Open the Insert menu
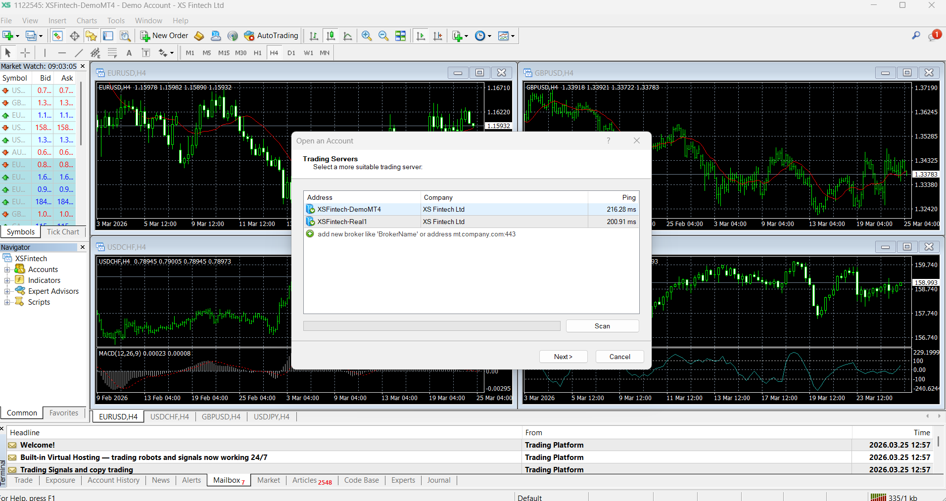The image size is (946, 501). pos(57,21)
